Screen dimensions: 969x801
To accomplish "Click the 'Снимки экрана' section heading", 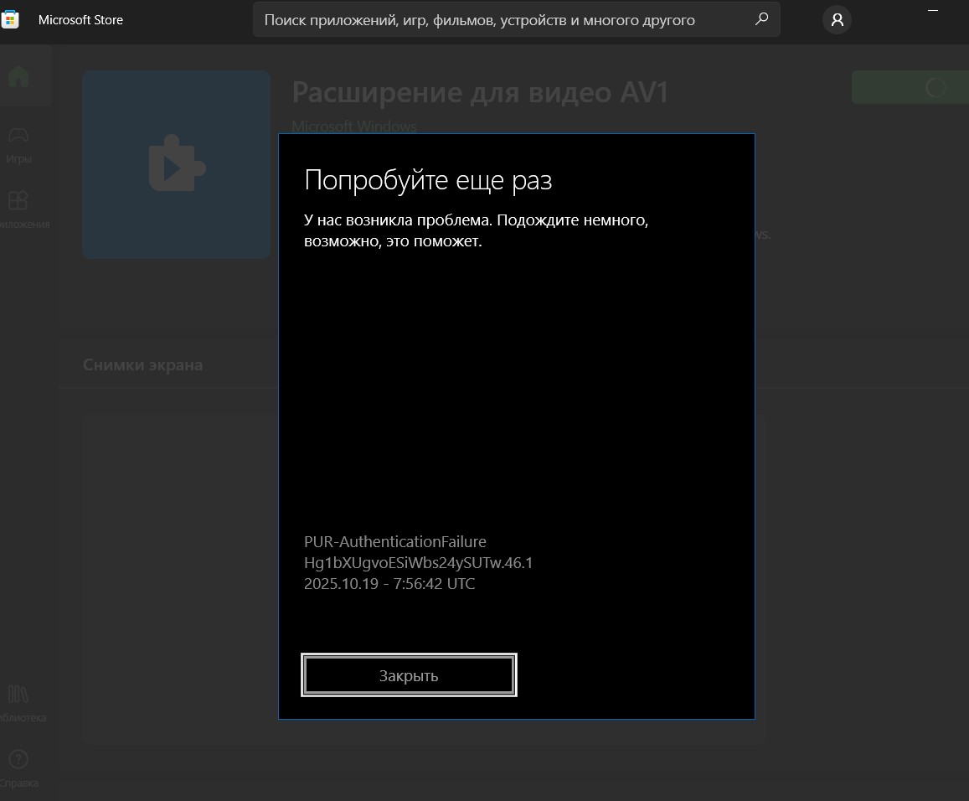I will coord(142,364).
